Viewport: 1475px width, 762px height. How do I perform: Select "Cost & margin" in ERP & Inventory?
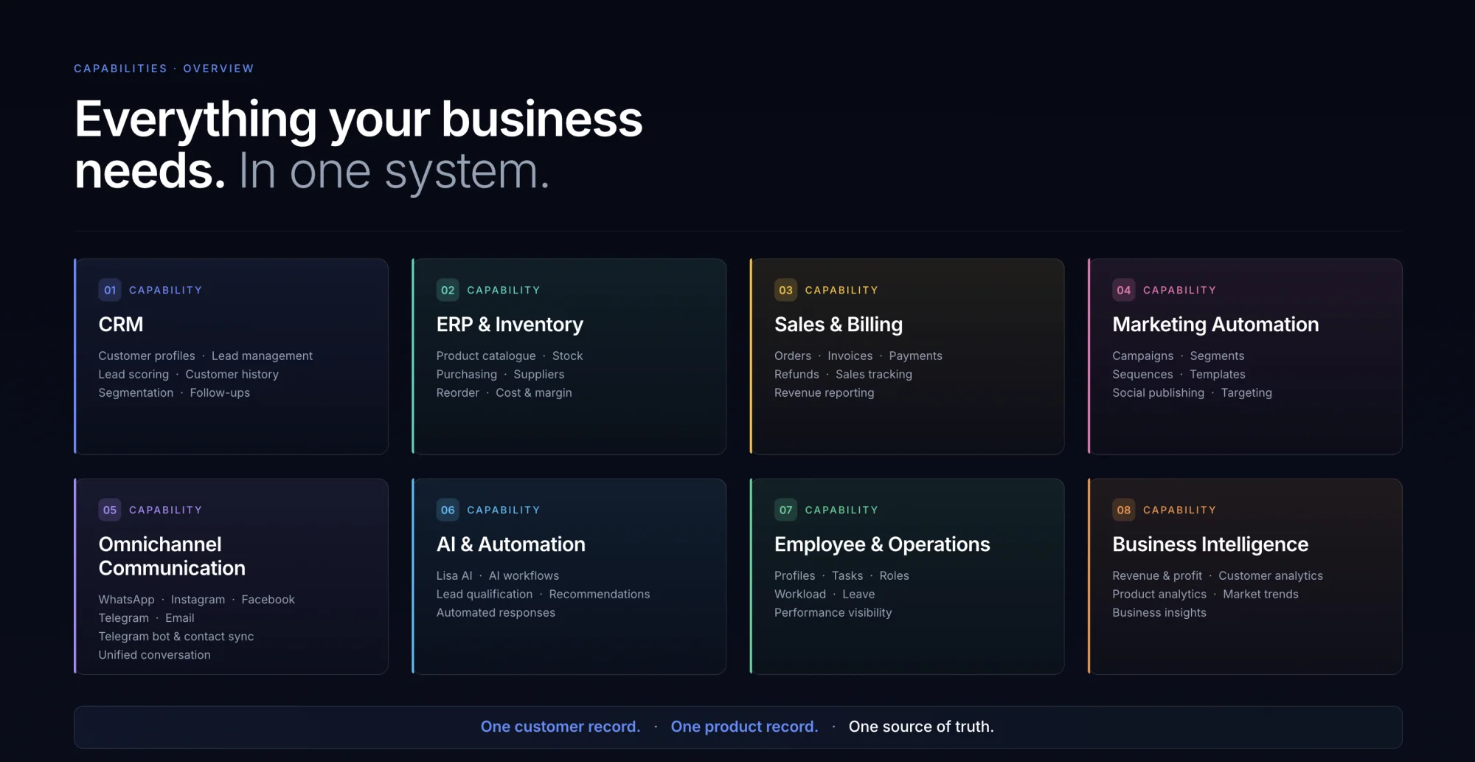(x=534, y=392)
